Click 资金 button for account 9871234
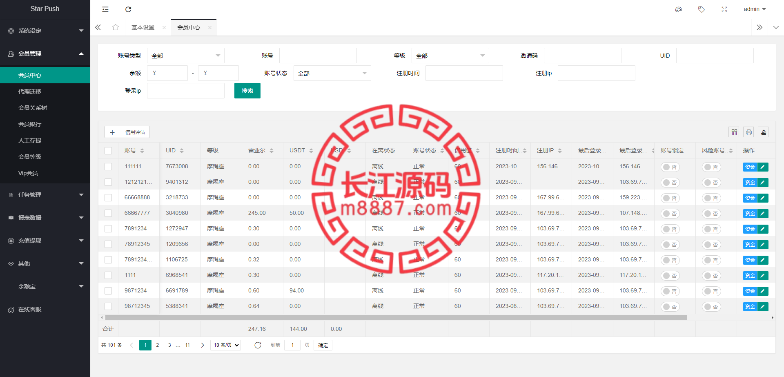 click(x=750, y=291)
